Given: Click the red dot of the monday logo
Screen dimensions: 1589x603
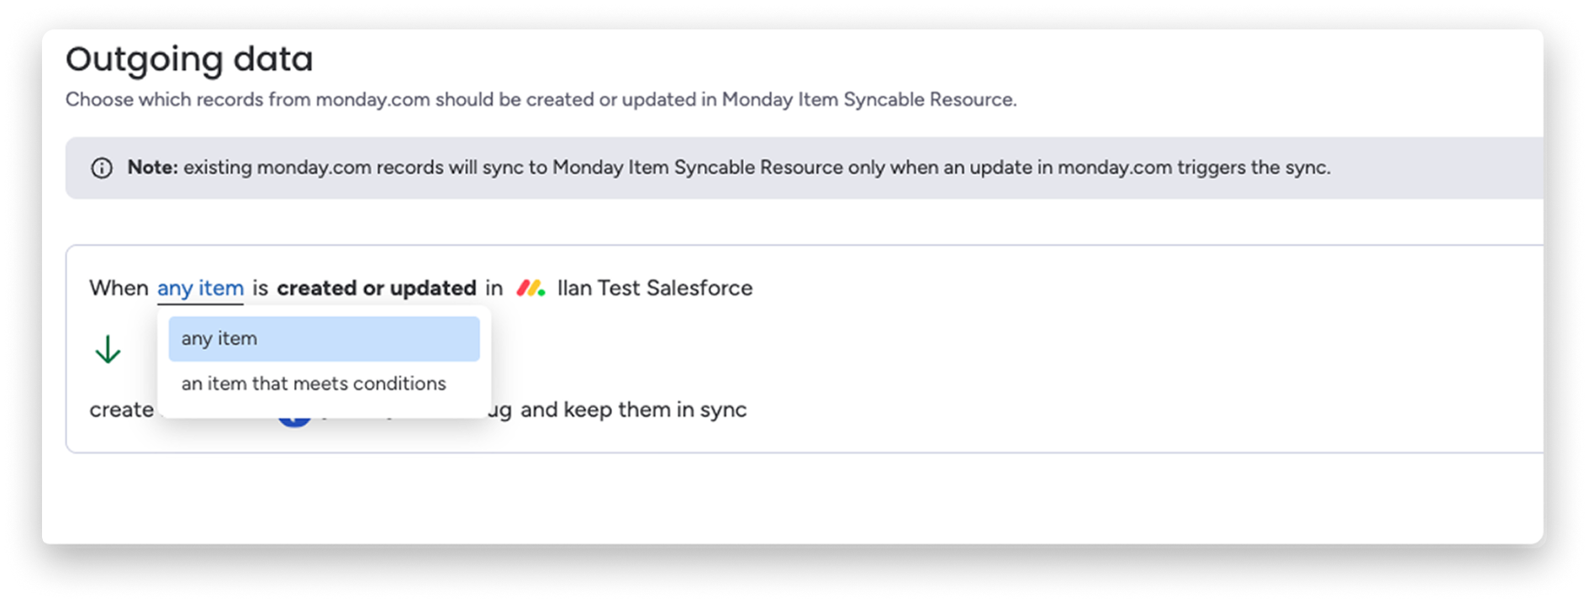Looking at the screenshot, I should (x=523, y=288).
